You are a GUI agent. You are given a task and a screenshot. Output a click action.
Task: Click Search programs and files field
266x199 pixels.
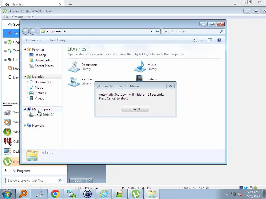pos(34,181)
